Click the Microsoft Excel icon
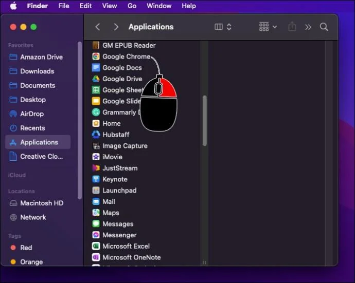Viewport: 355px width, 283px height. click(96, 246)
